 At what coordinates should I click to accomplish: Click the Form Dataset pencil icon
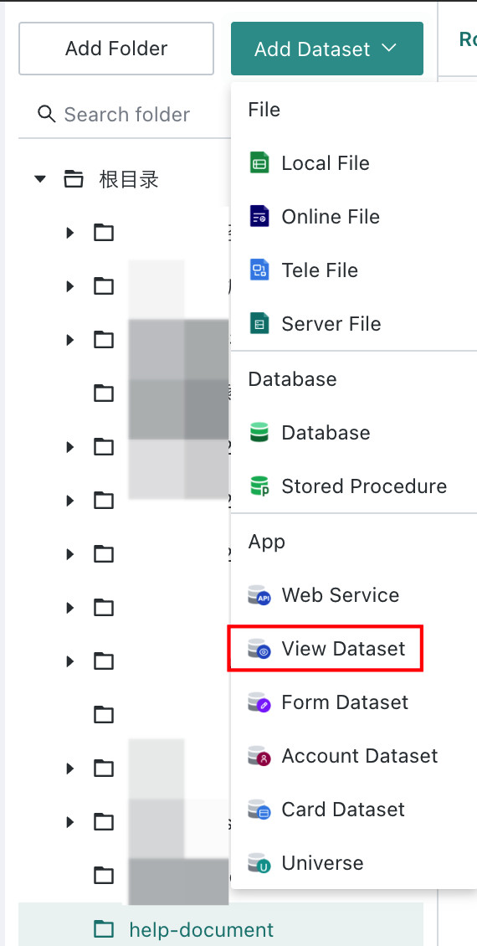(x=259, y=702)
